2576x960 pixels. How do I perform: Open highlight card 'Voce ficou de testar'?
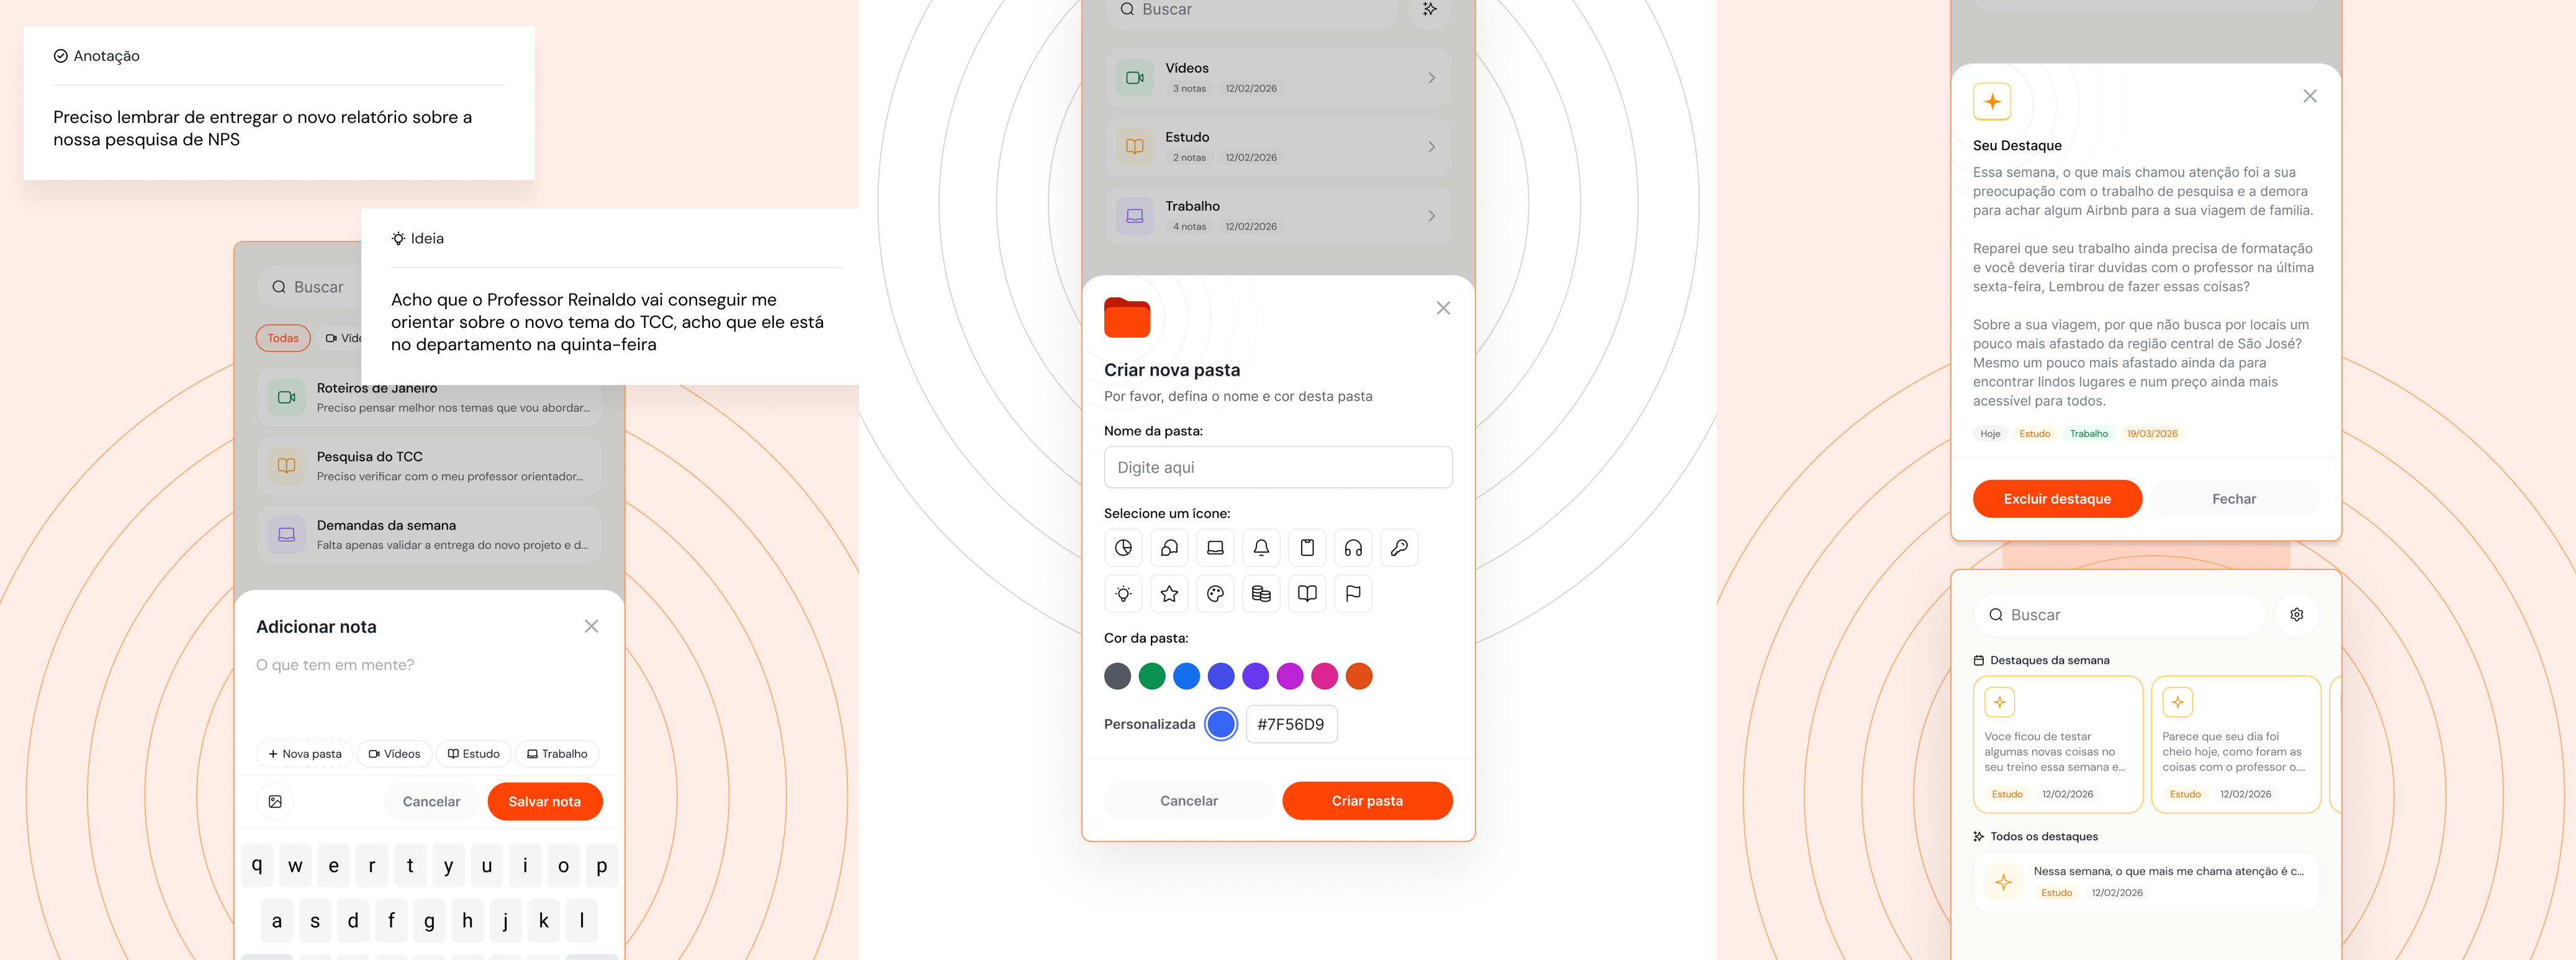(x=2058, y=745)
